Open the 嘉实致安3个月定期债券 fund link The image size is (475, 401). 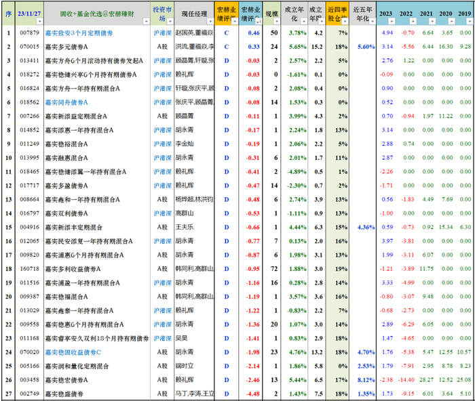click(x=79, y=33)
